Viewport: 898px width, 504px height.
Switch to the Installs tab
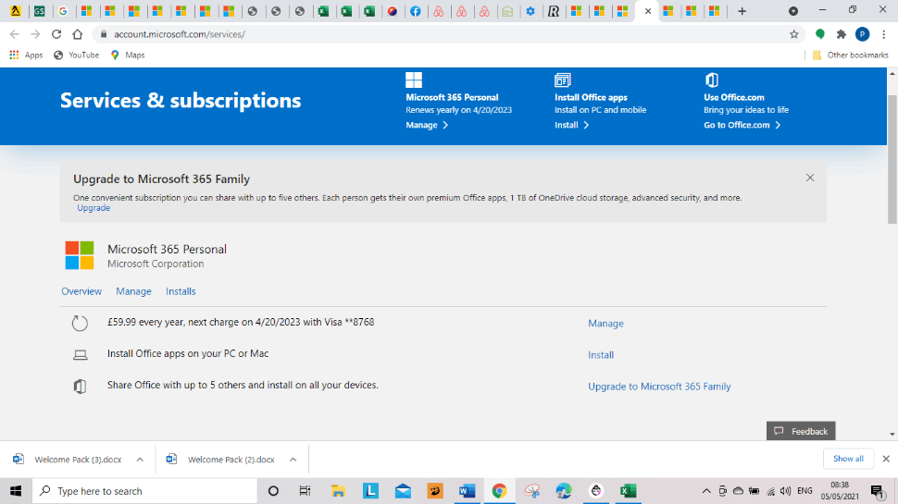pyautogui.click(x=181, y=291)
